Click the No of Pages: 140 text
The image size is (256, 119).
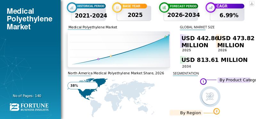point(27,96)
